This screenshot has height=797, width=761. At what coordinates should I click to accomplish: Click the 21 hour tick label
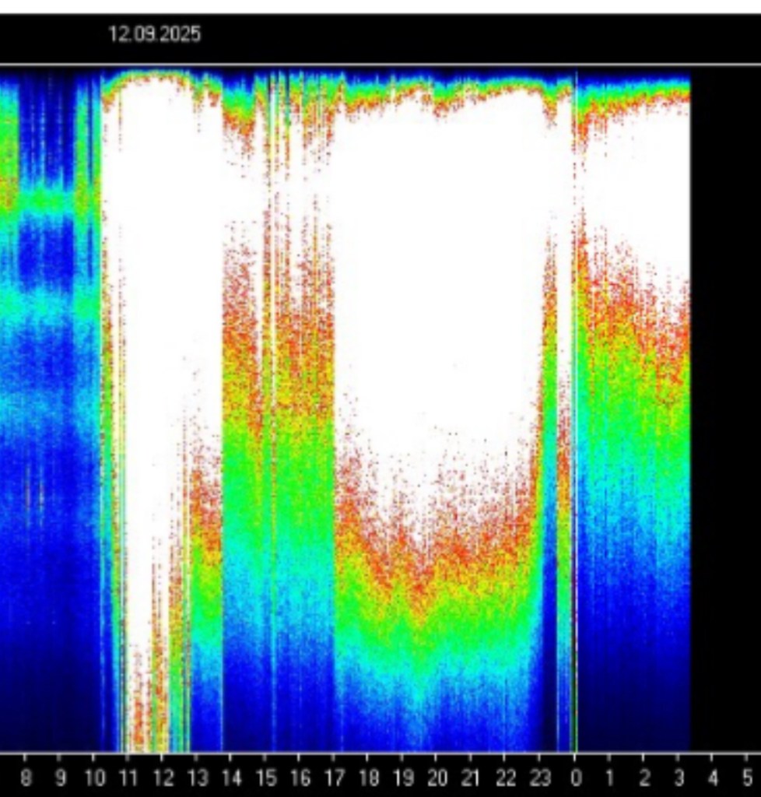(x=471, y=778)
